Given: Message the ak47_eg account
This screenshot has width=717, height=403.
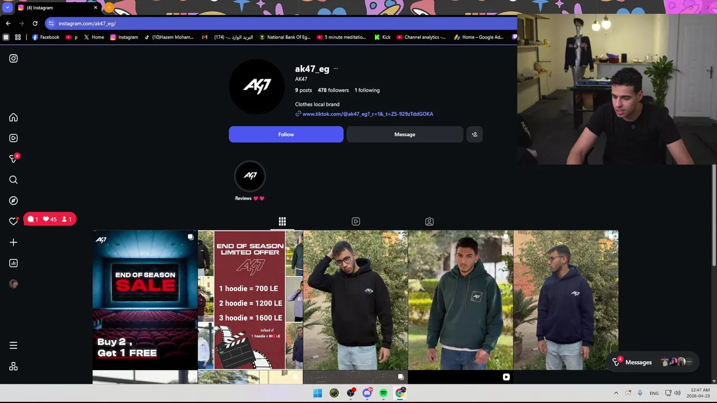Looking at the screenshot, I should (404, 134).
